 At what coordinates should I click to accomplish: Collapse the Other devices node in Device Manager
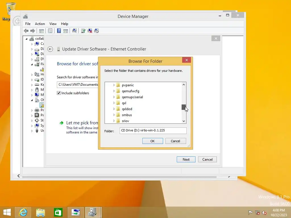pyautogui.click(x=32, y=100)
